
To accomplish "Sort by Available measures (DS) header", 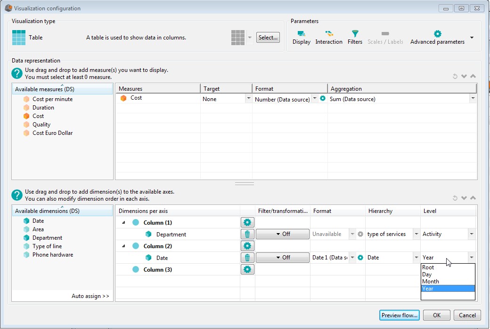I will tap(62, 89).
